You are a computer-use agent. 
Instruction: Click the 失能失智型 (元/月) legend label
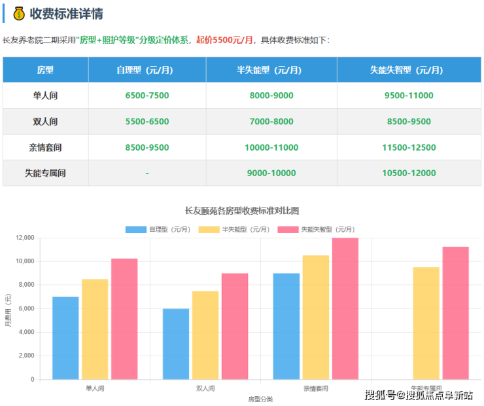[328, 230]
